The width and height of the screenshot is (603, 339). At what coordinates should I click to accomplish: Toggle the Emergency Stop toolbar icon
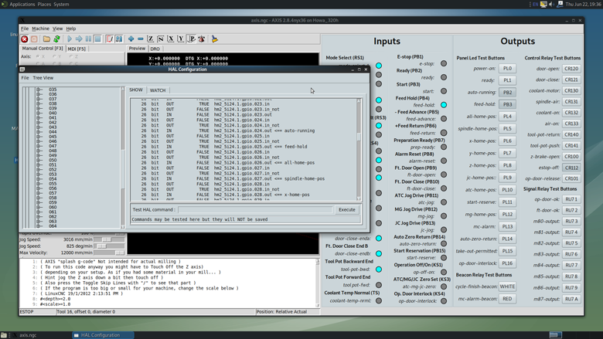click(24, 39)
